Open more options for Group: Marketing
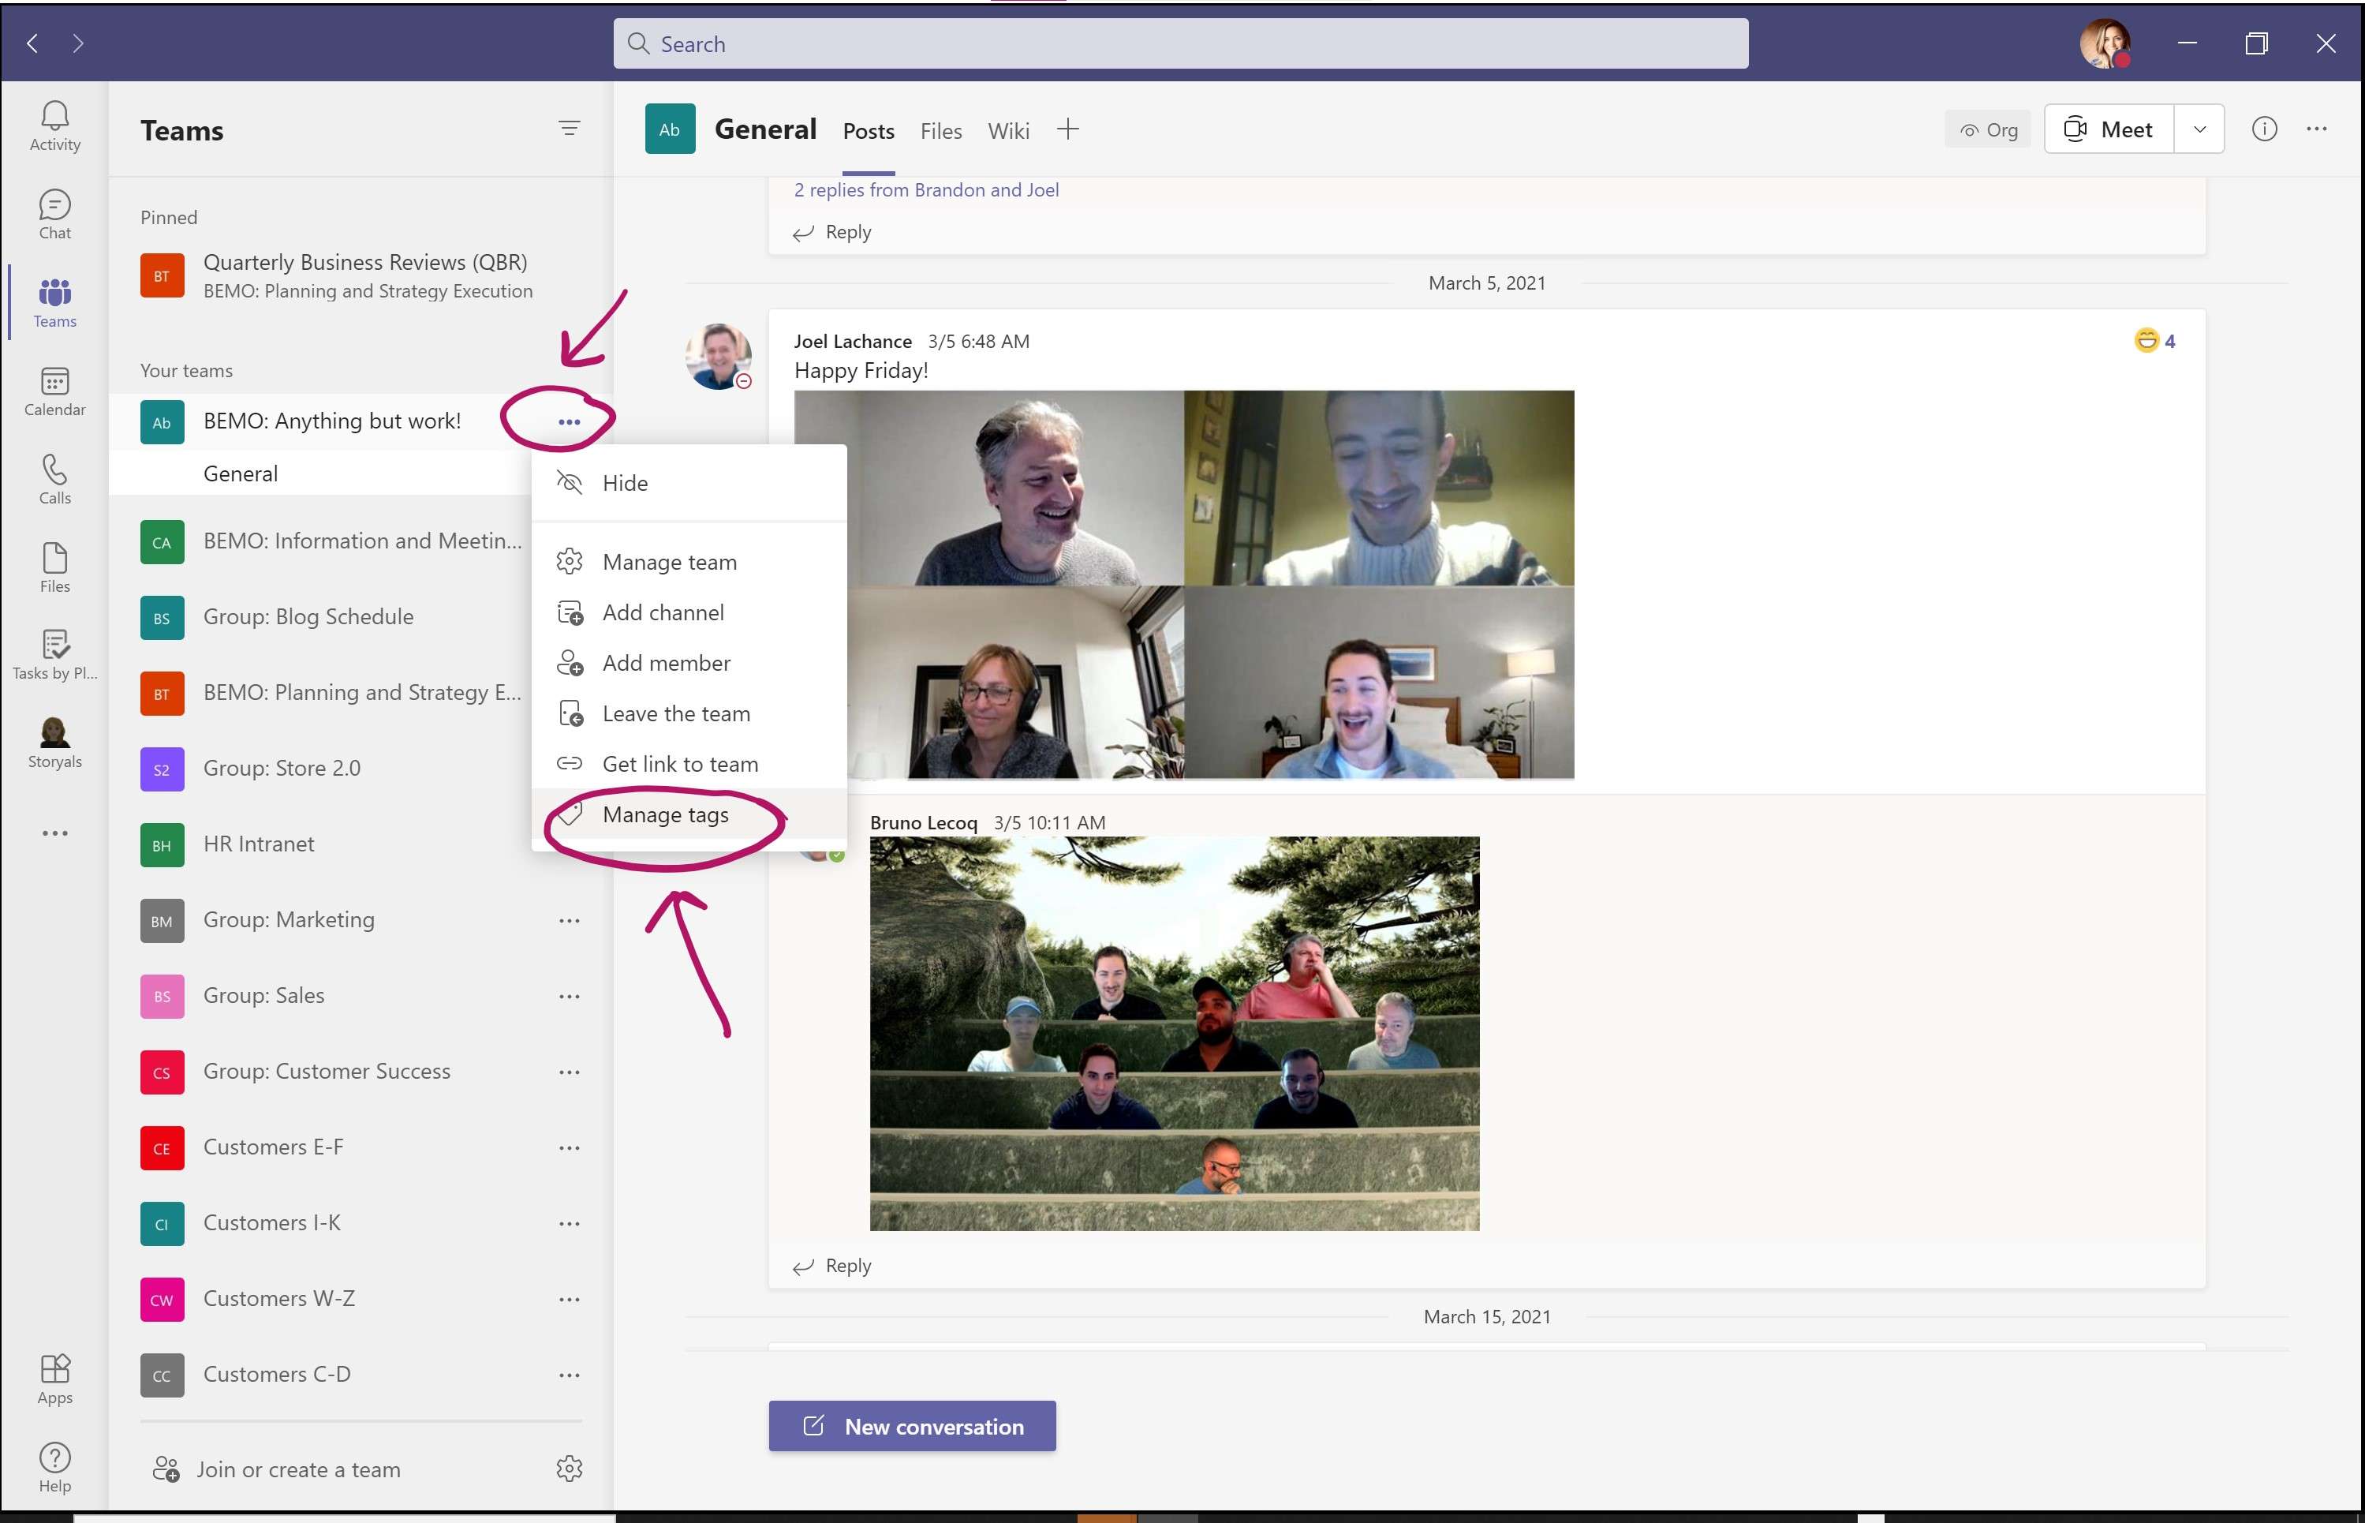2365x1523 pixels. coord(569,921)
